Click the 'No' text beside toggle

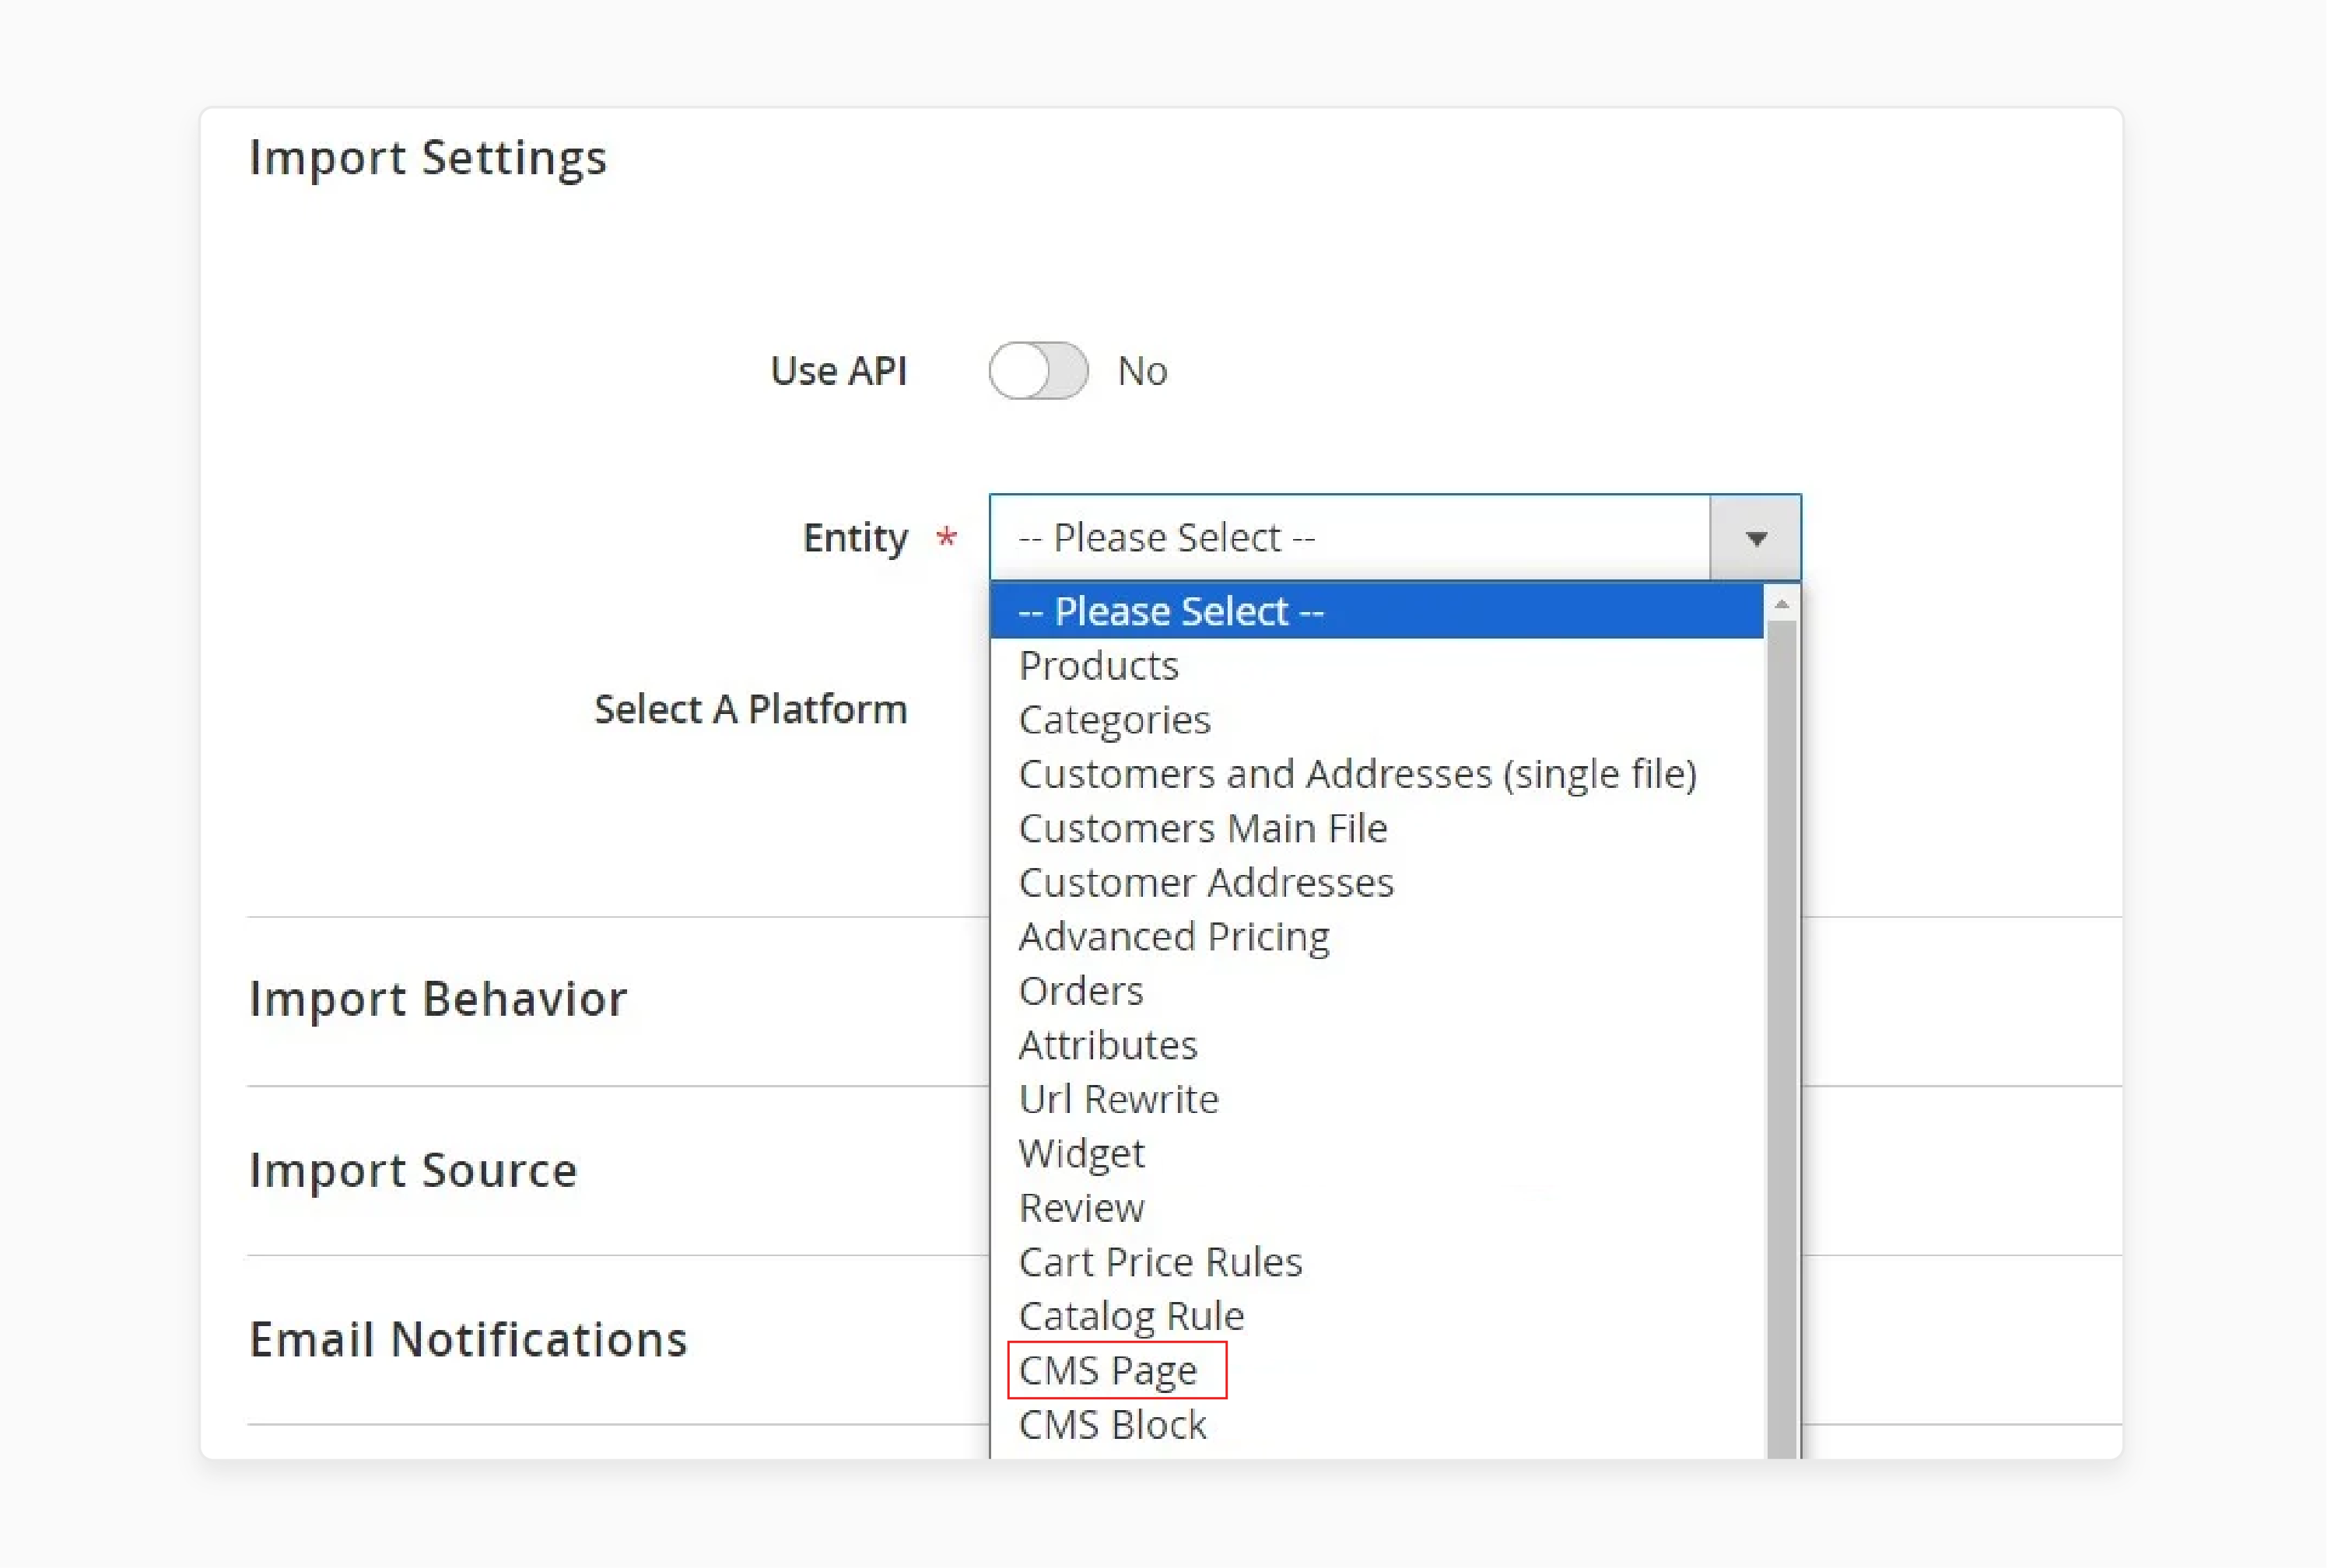[1142, 371]
